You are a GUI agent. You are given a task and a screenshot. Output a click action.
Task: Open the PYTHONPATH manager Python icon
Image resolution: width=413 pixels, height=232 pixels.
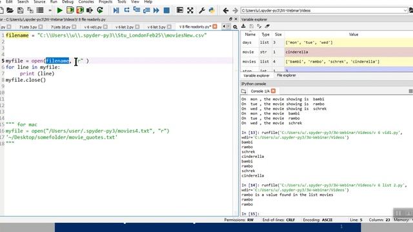pyautogui.click(x=212, y=10)
